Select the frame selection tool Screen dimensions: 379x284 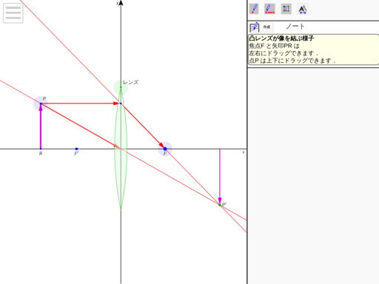pos(286,9)
